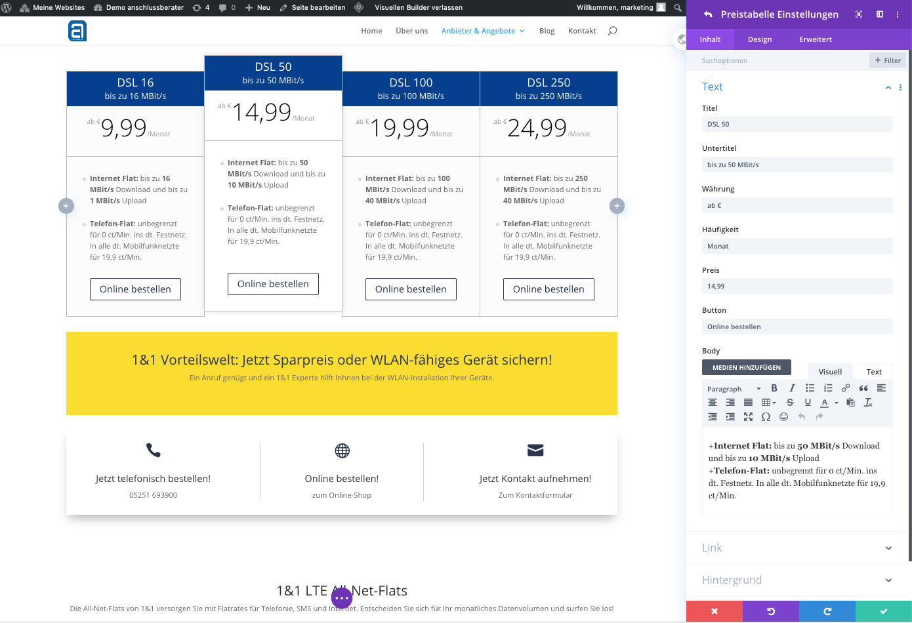Undo changes with purple button

(771, 611)
